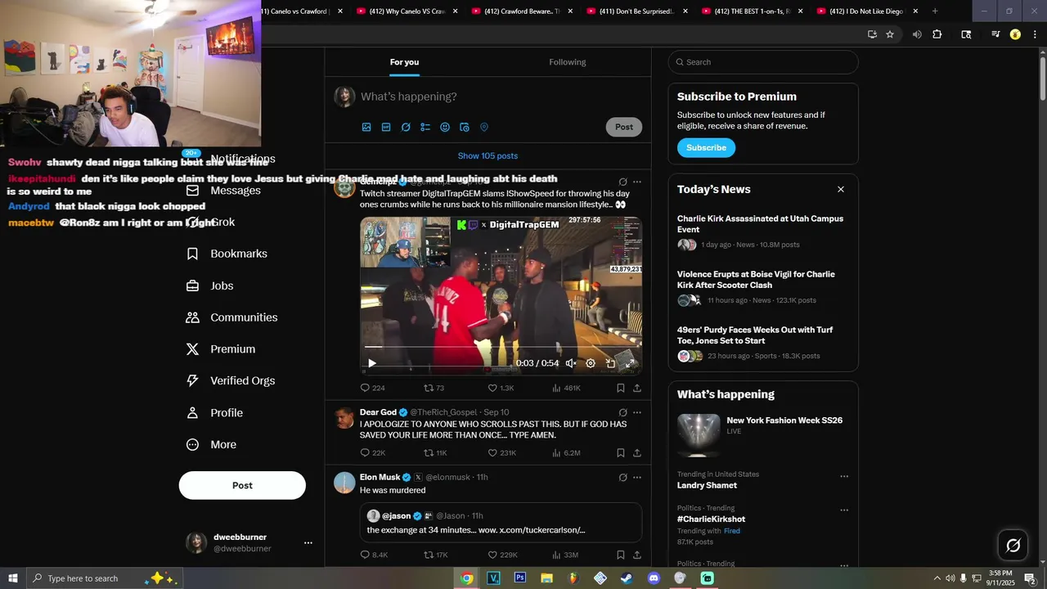Open Photoshop from the taskbar
The width and height of the screenshot is (1047, 589).
(x=519, y=578)
